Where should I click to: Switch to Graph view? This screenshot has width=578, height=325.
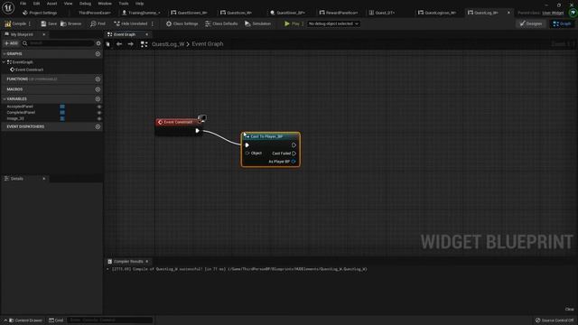(x=562, y=23)
